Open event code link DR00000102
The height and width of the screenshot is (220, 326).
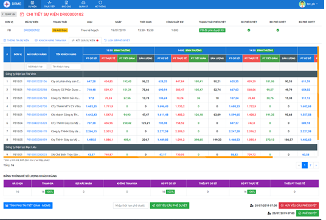32,30
